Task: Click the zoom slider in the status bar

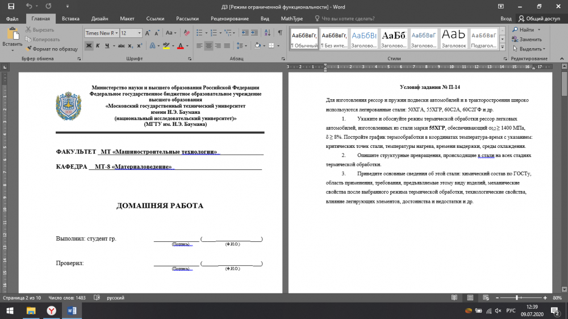Action: click(x=517, y=297)
